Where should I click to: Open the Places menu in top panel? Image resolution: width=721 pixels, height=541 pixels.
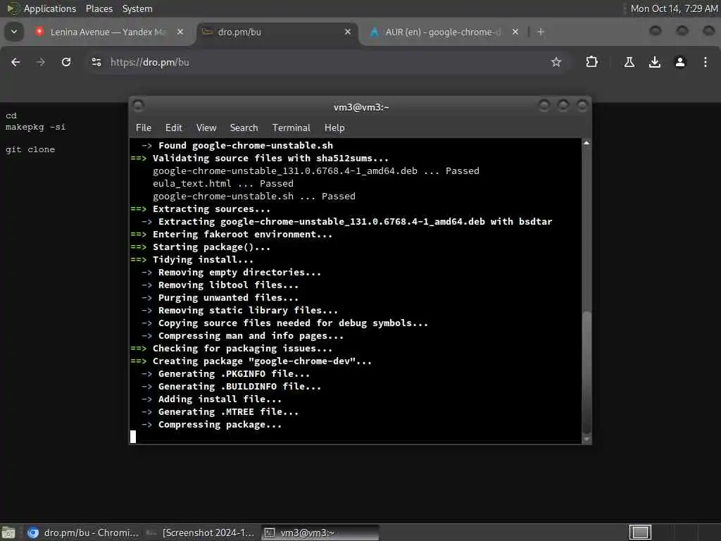(99, 8)
